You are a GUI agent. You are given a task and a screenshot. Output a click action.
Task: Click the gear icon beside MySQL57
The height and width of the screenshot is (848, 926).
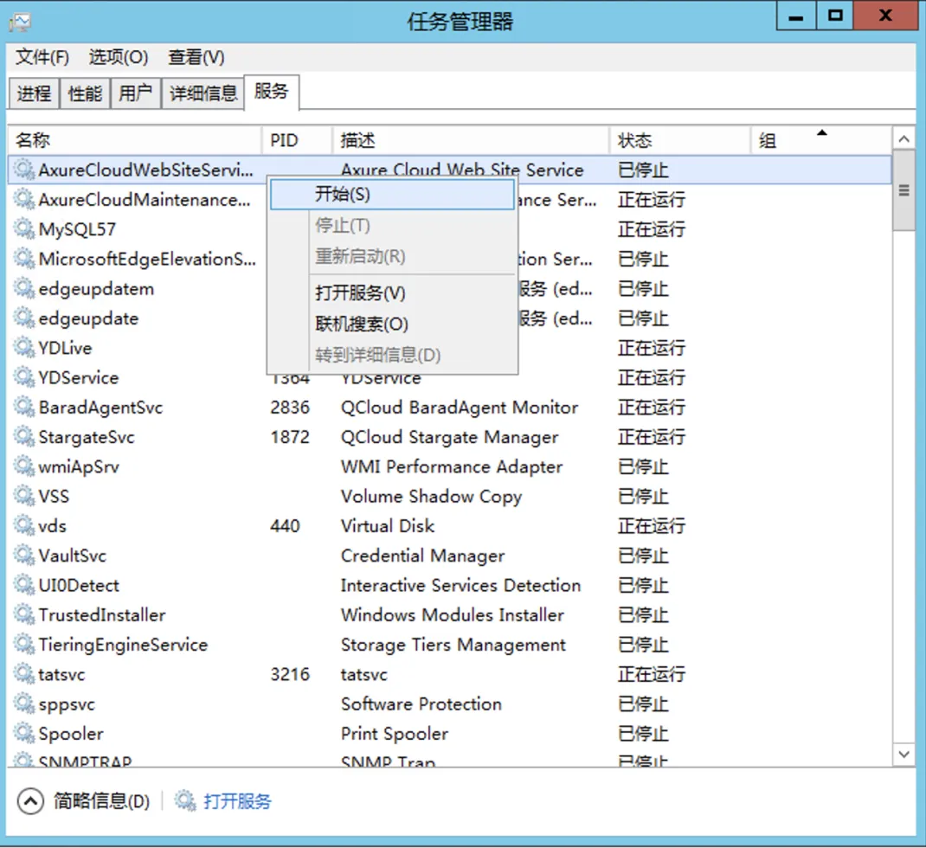23,229
